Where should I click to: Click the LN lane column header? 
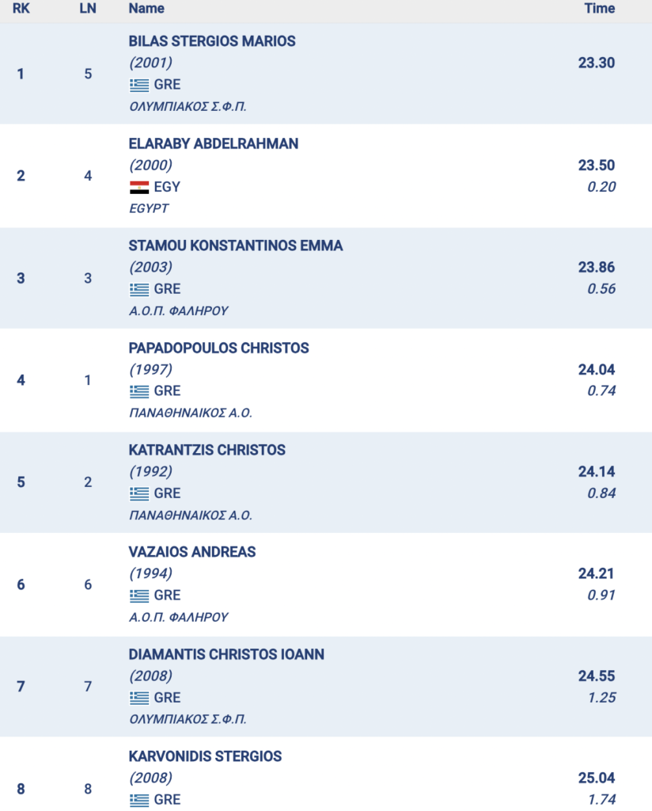pos(88,9)
